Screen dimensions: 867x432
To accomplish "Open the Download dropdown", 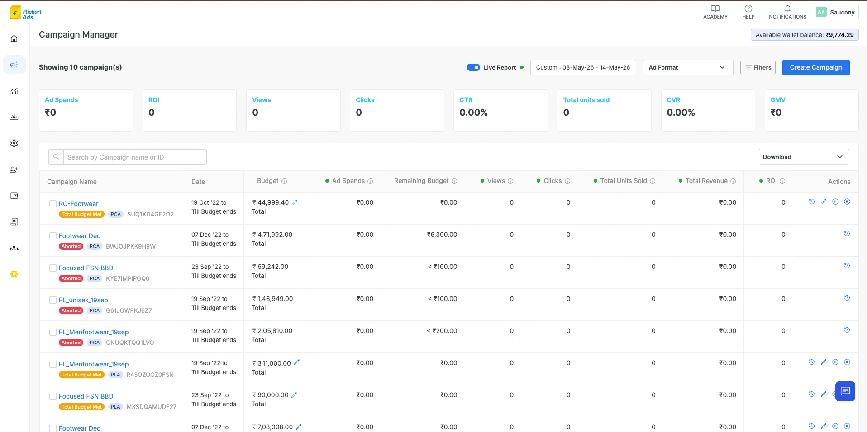I will click(804, 157).
